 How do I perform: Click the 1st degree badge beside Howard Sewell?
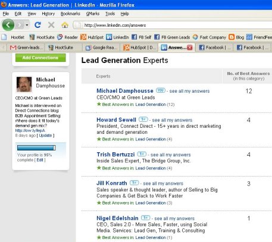[143, 120]
